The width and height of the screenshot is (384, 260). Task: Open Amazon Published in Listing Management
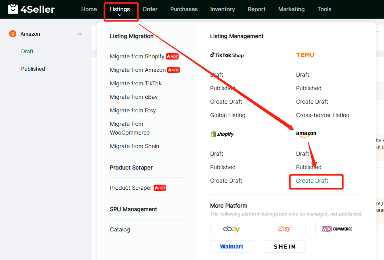point(309,167)
